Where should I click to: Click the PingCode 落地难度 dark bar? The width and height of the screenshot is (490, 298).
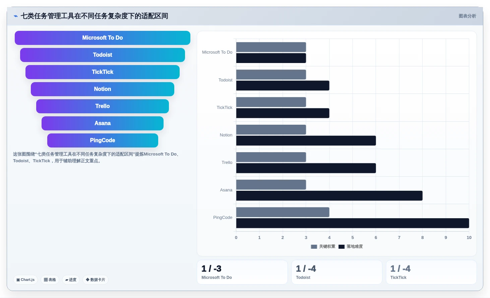[353, 223]
